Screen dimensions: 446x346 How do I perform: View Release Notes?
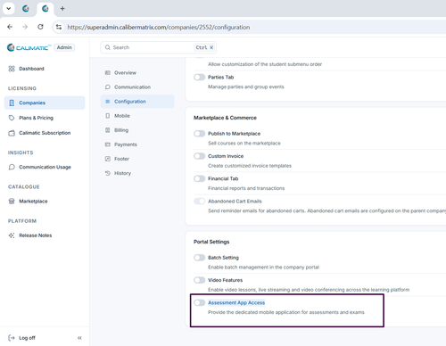45,235
